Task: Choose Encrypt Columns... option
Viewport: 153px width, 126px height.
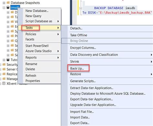Action: click(107, 48)
